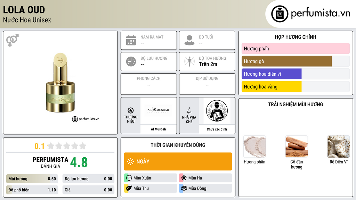
Task: Click the Dịp sử dụng card
Action: coord(207,84)
